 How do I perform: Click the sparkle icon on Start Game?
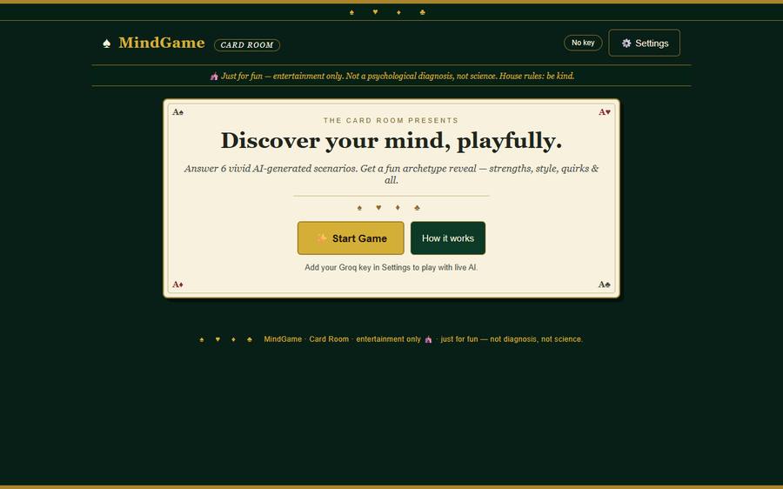tap(322, 238)
